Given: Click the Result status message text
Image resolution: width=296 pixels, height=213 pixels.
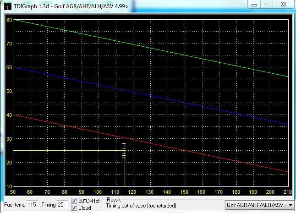Looking at the screenshot, I should (141, 206).
